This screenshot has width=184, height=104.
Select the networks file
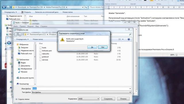coord(45,54)
